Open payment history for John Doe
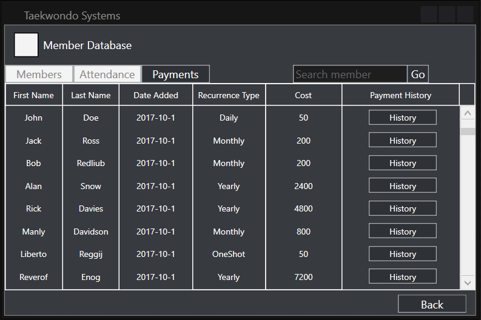The image size is (481, 320). pos(402,118)
